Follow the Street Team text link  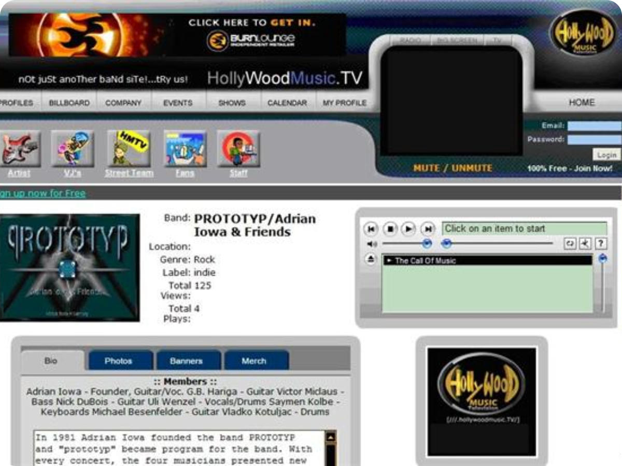point(129,173)
